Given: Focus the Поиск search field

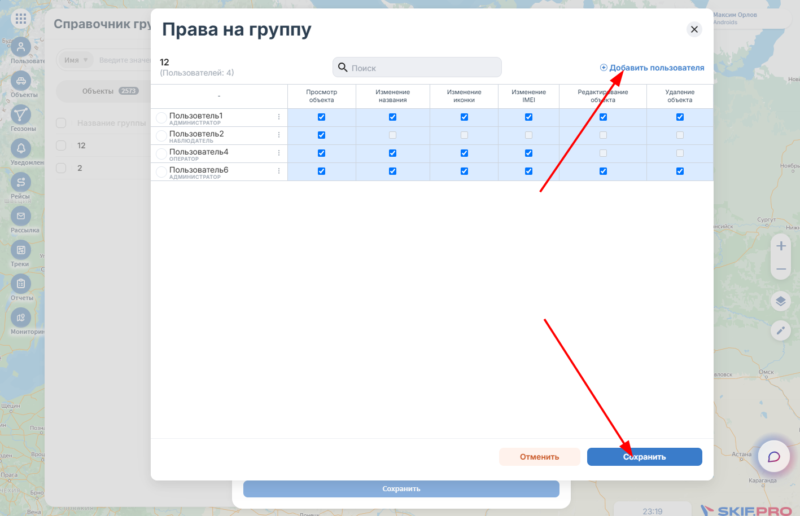Looking at the screenshot, I should pyautogui.click(x=417, y=67).
